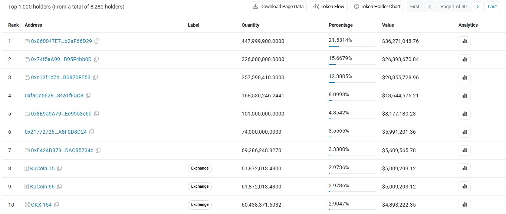Open the KuCoin 15 holder link
This screenshot has height=214, width=506.
(x=42, y=168)
